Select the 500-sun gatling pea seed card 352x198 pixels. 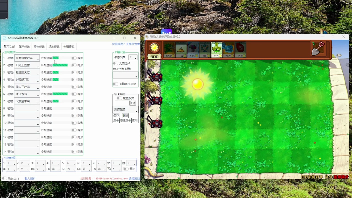click(170, 50)
